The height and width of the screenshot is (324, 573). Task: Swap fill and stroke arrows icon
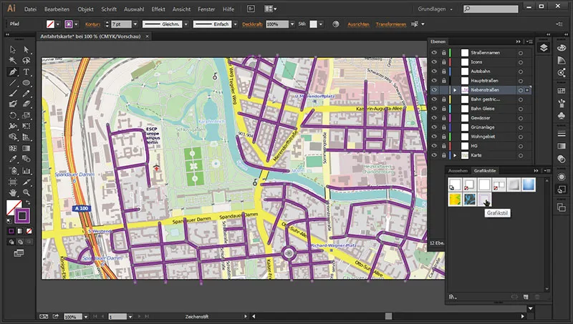coord(28,203)
